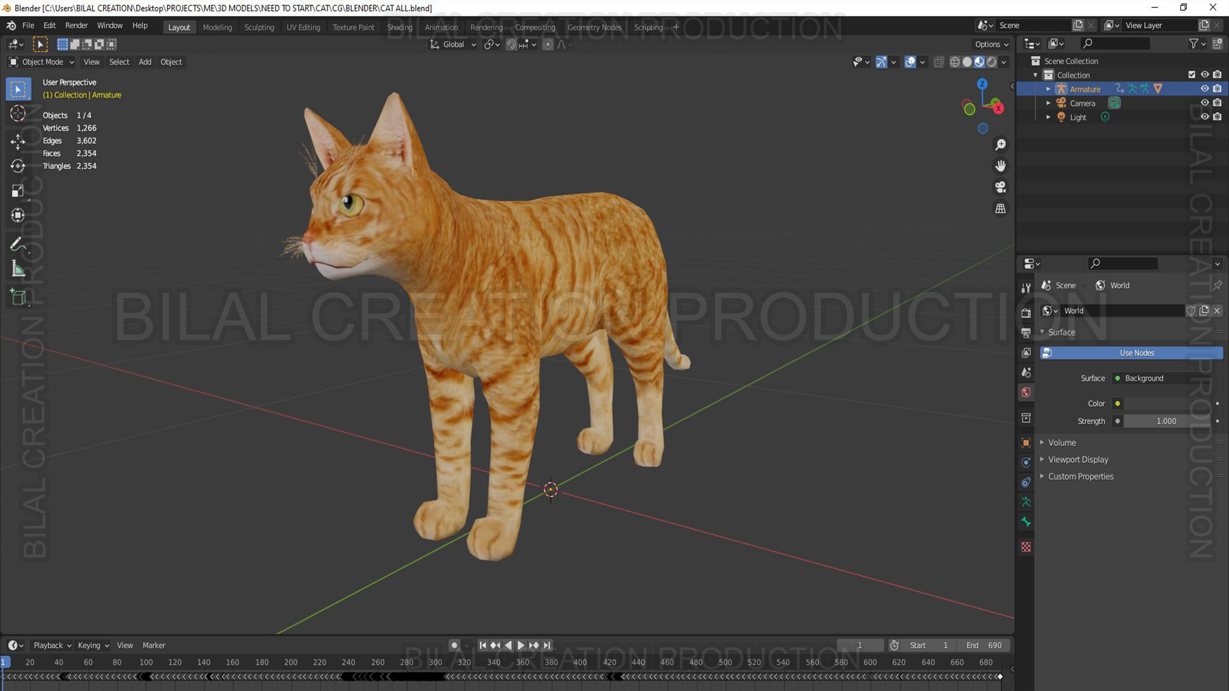Open the Physics properties tab icon
Viewport: 1229px width, 691px height.
tap(1026, 462)
